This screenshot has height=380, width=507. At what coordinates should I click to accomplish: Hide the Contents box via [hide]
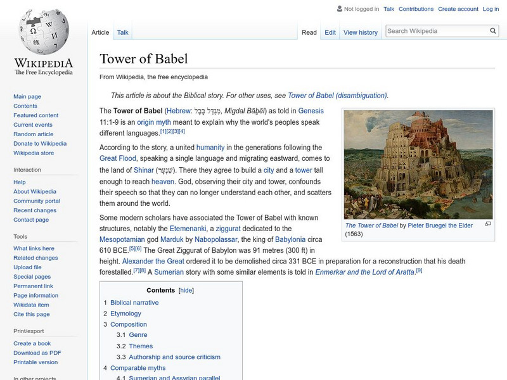[186, 290]
